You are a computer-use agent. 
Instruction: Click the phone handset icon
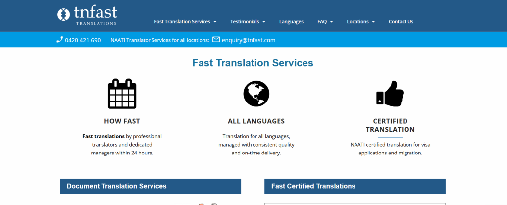point(59,40)
